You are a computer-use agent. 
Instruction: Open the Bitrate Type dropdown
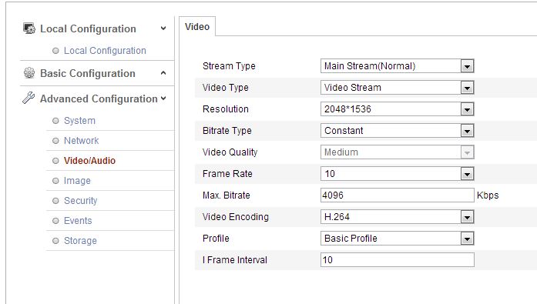click(398, 130)
